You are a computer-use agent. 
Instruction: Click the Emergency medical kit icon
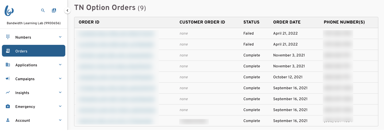[x=8, y=106]
